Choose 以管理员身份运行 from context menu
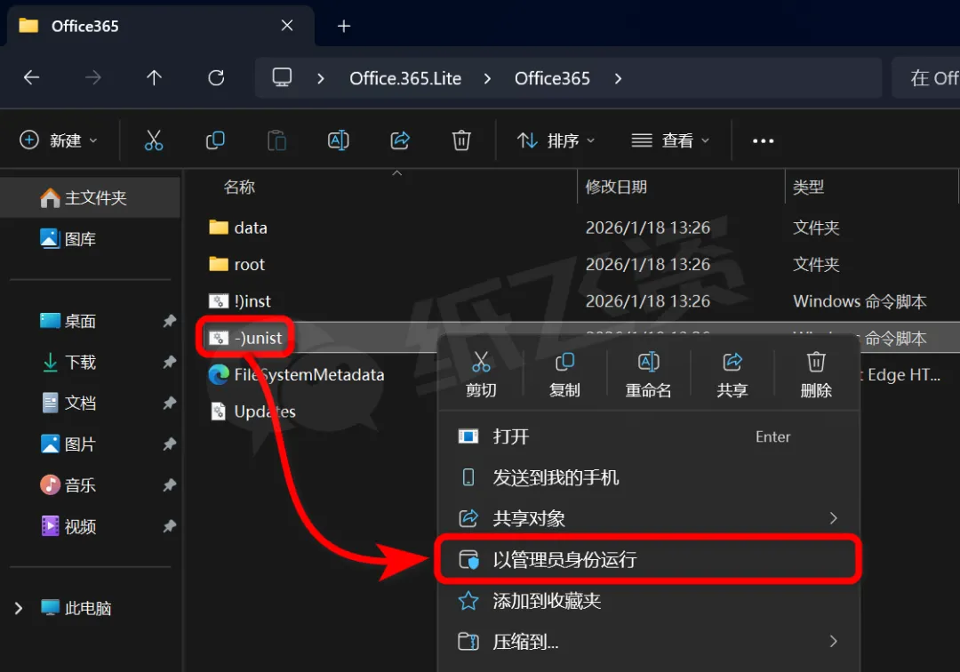The width and height of the screenshot is (960, 672). 649,559
